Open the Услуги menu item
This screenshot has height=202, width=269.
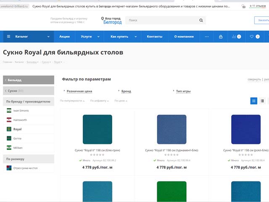(86, 37)
